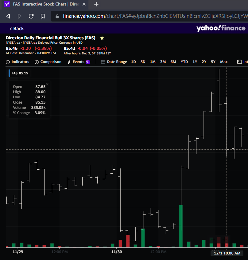Select the FAS Interactive Stock Chart tab
248x260 pixels.
(43, 4)
